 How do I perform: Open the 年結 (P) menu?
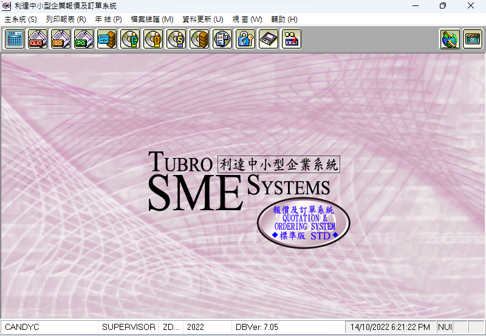pyautogui.click(x=108, y=19)
